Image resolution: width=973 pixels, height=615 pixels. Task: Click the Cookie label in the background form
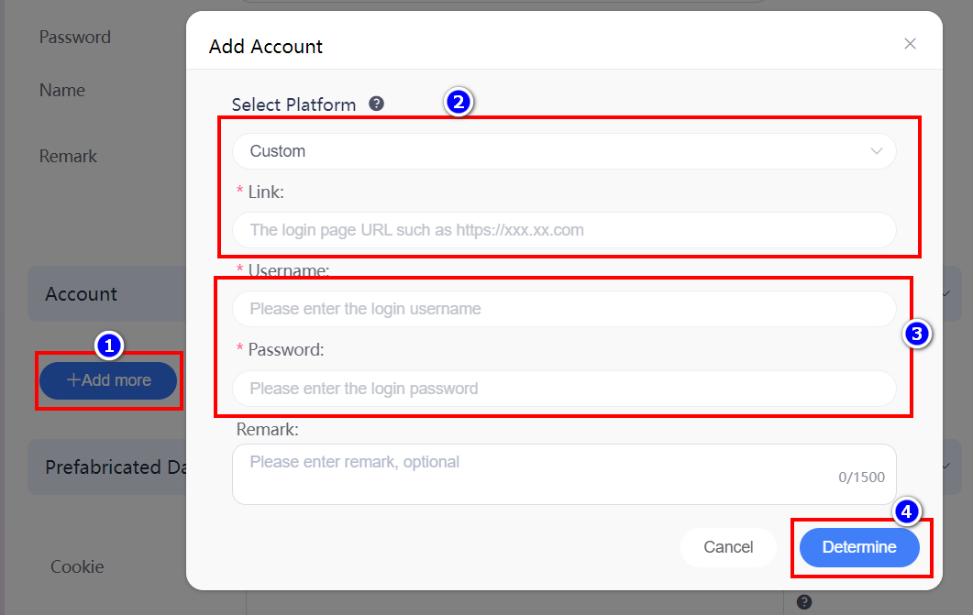[77, 566]
